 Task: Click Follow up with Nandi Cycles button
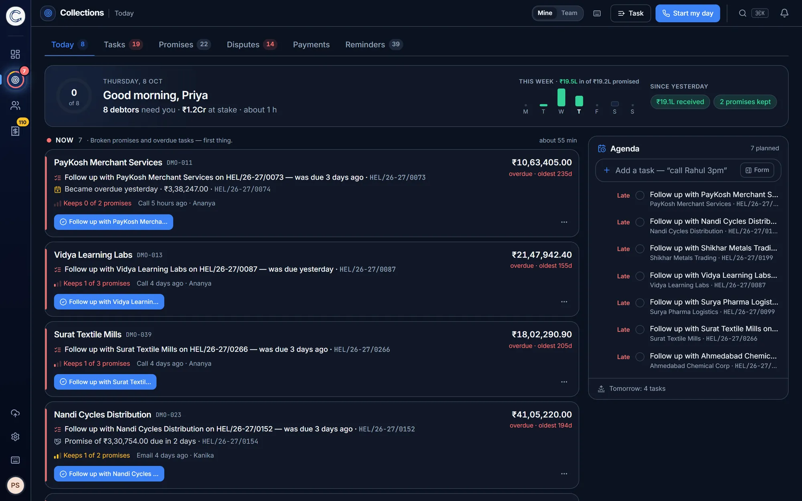(x=109, y=474)
